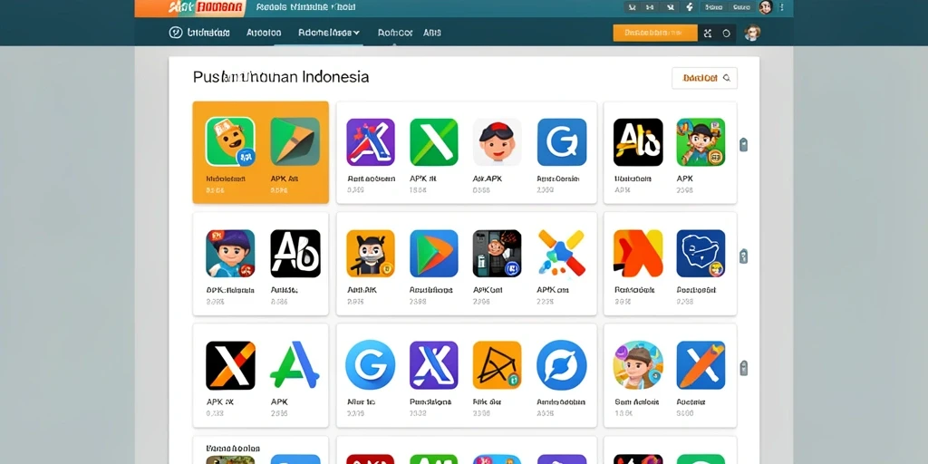Select the purple app with white A and red splash
This screenshot has height=464, width=928.
371,142
